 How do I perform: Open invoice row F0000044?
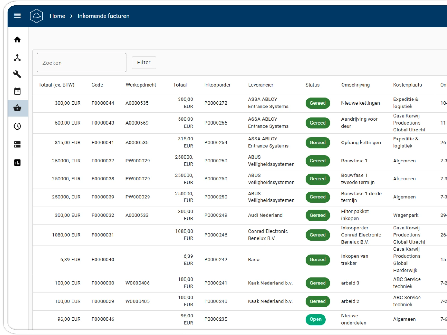pos(240,103)
